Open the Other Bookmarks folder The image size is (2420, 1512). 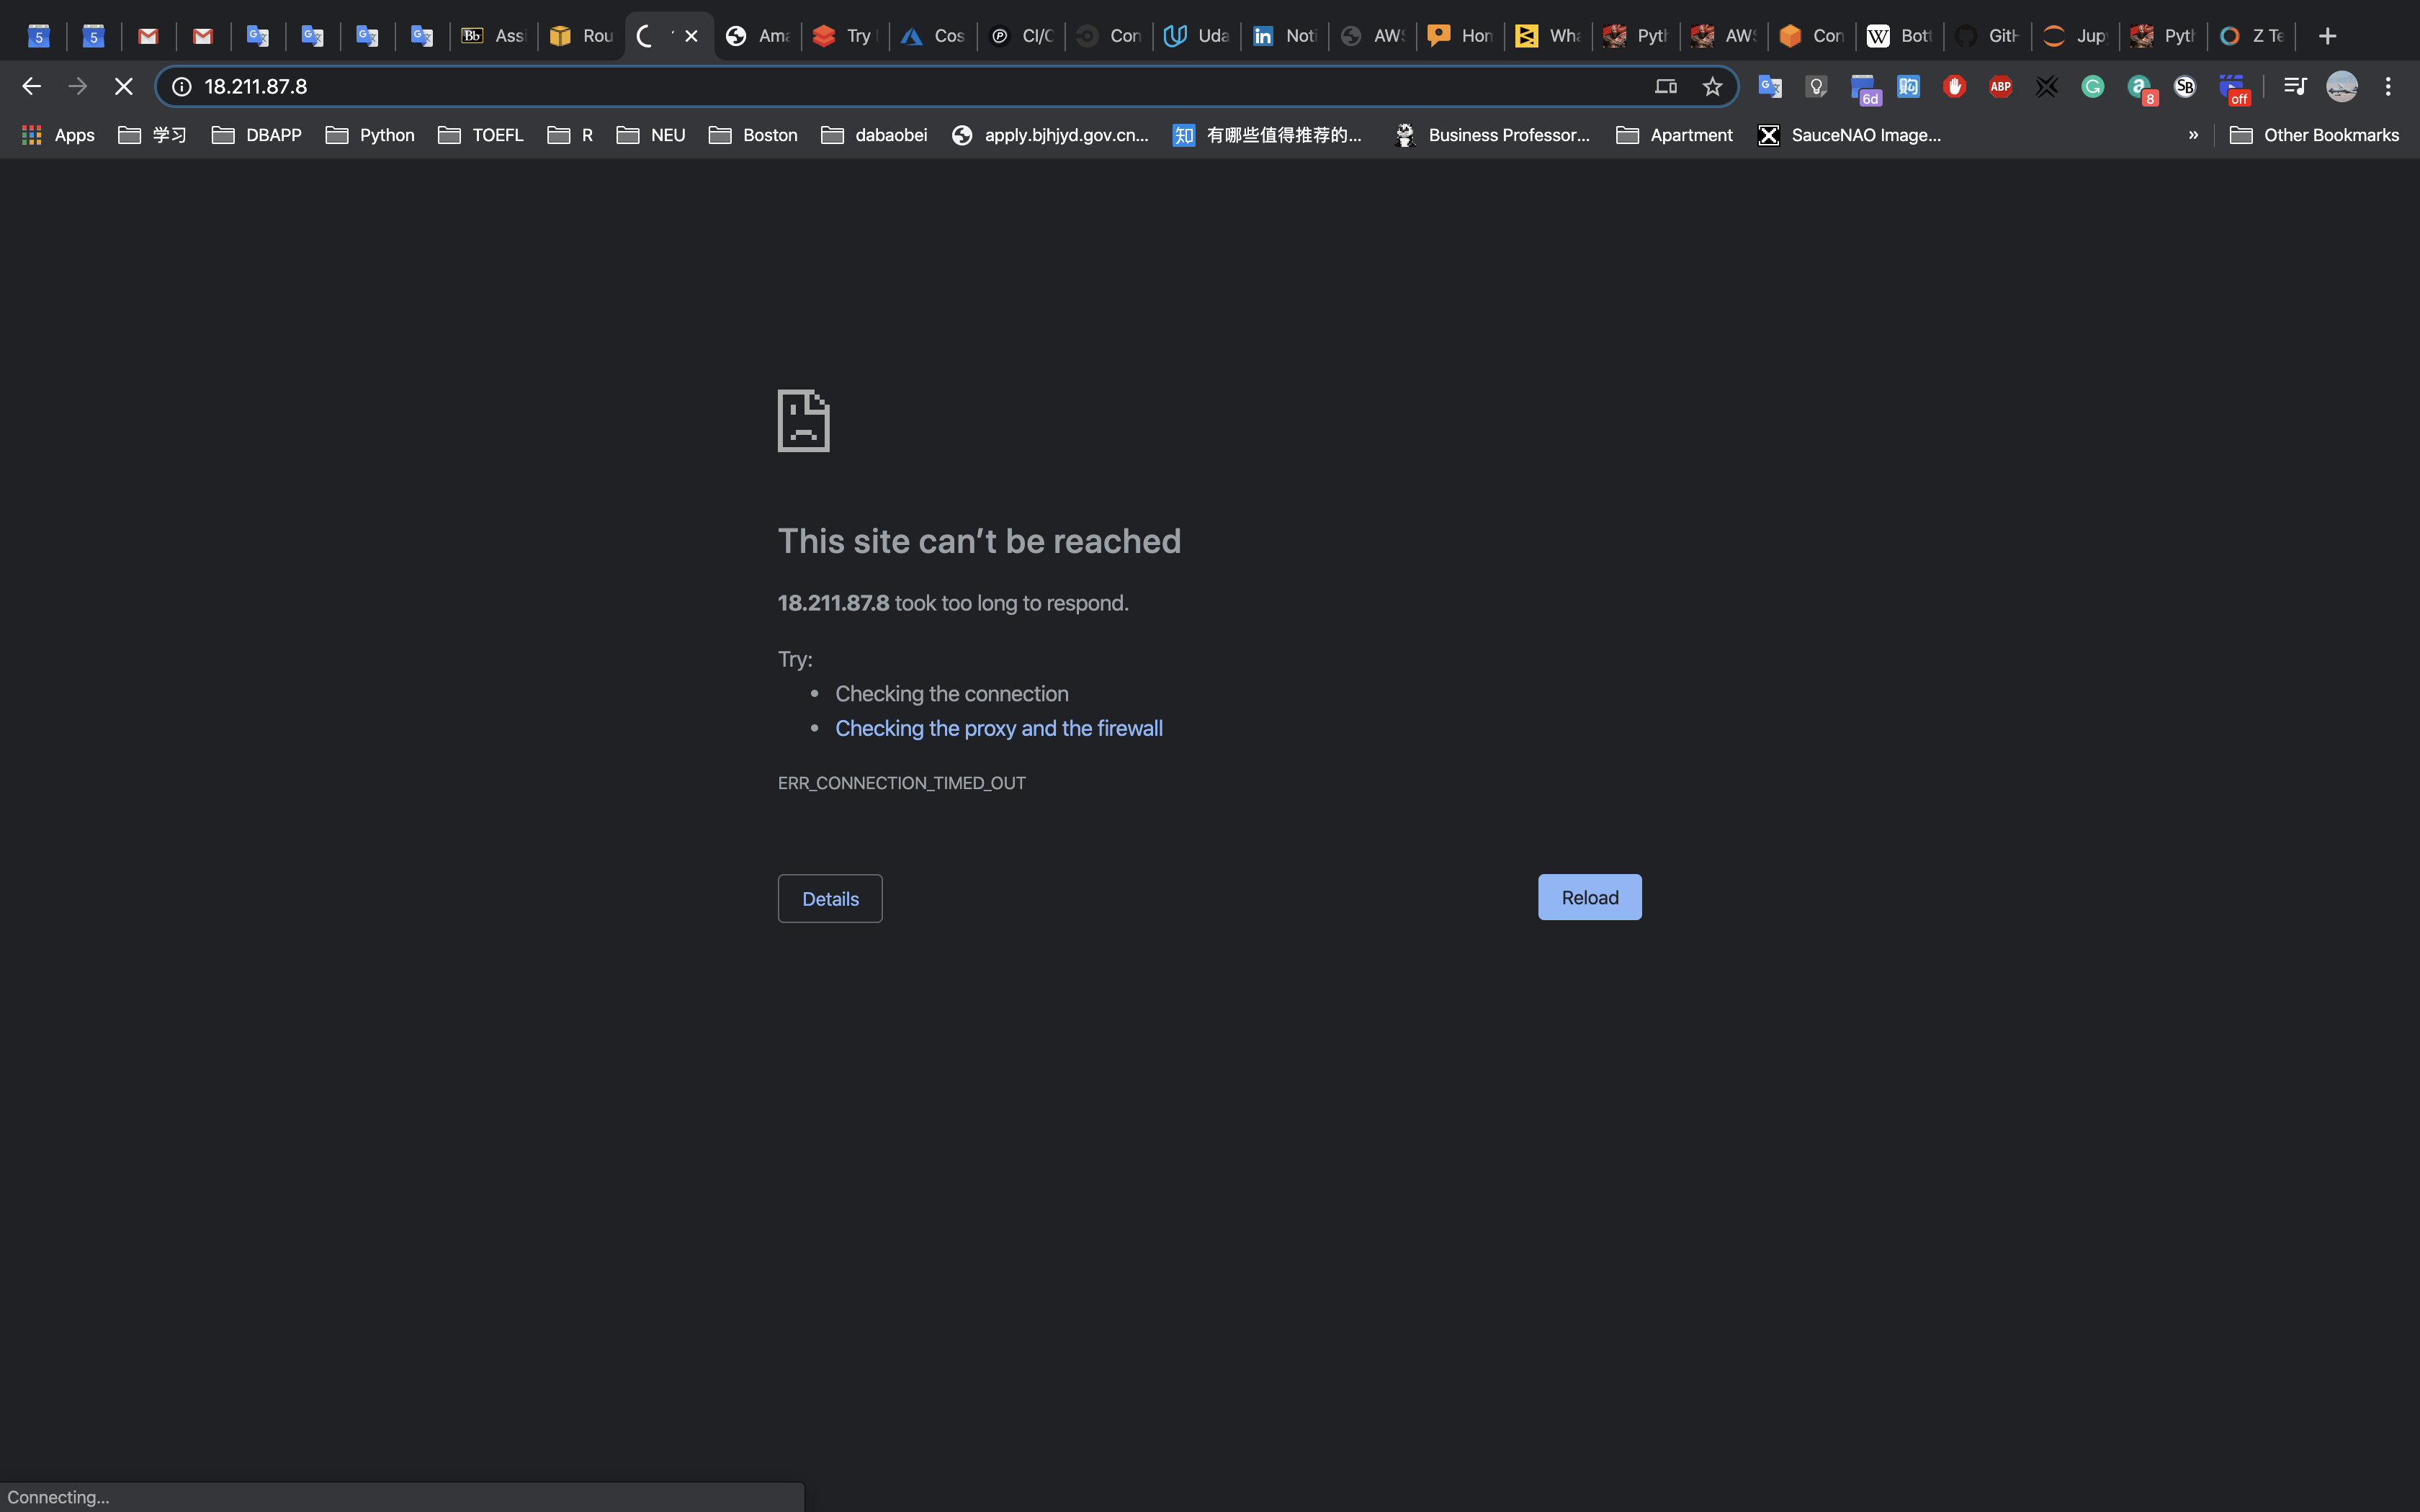point(2314,135)
